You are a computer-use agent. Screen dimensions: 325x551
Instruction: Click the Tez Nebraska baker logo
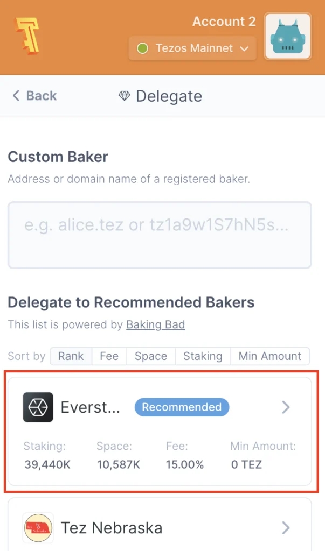click(x=38, y=527)
